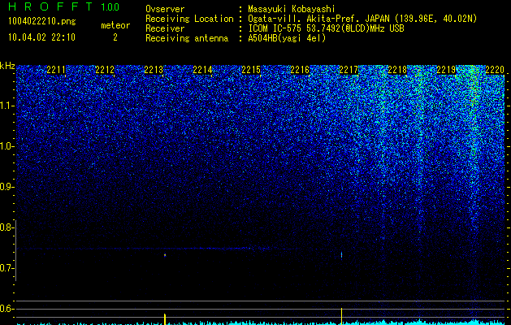Click the 2218 time marker
This screenshot has height=325, width=511.
pyautogui.click(x=397, y=70)
